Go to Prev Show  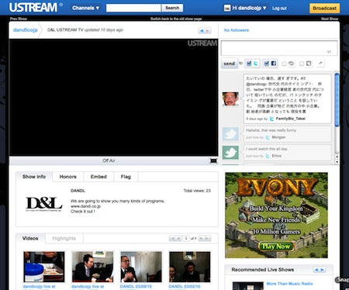click(19, 19)
